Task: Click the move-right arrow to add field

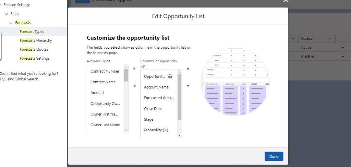Action: point(134,69)
